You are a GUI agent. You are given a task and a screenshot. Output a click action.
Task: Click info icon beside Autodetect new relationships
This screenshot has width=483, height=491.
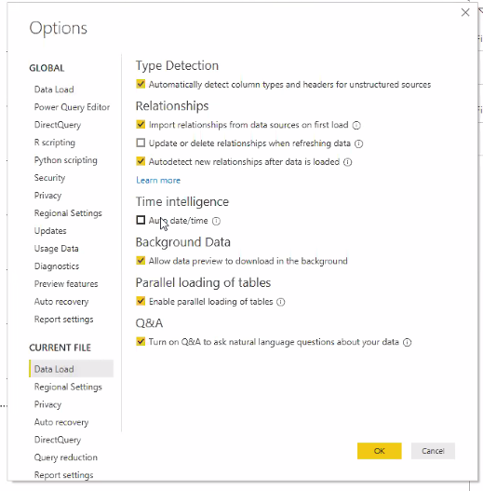click(347, 162)
